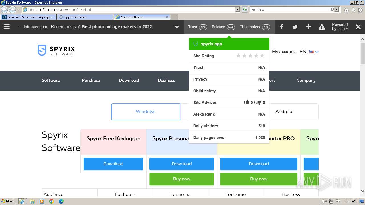This screenshot has width=365, height=205.
Task: Close the Informer bar with X
Action: click(x=358, y=27)
